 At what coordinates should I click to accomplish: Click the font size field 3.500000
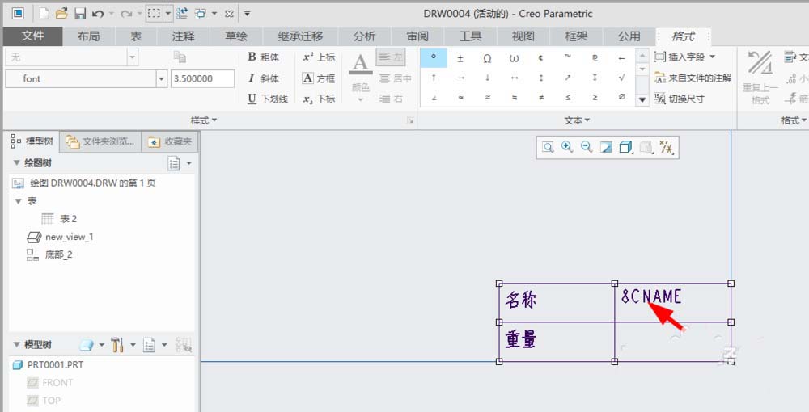(x=202, y=79)
